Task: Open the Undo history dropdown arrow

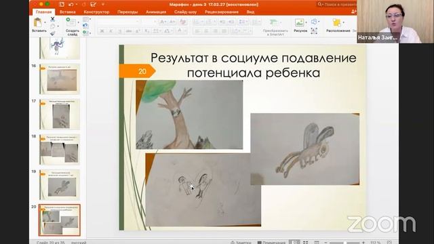Action: point(77,5)
